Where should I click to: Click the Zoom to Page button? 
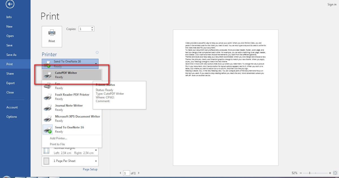pos(334,173)
